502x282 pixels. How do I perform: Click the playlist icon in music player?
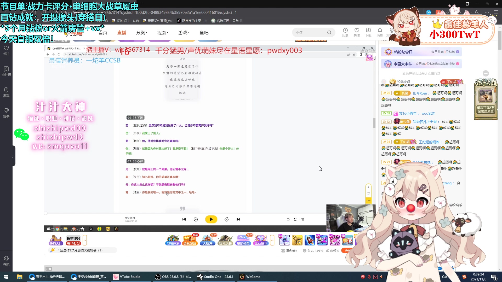click(x=295, y=219)
